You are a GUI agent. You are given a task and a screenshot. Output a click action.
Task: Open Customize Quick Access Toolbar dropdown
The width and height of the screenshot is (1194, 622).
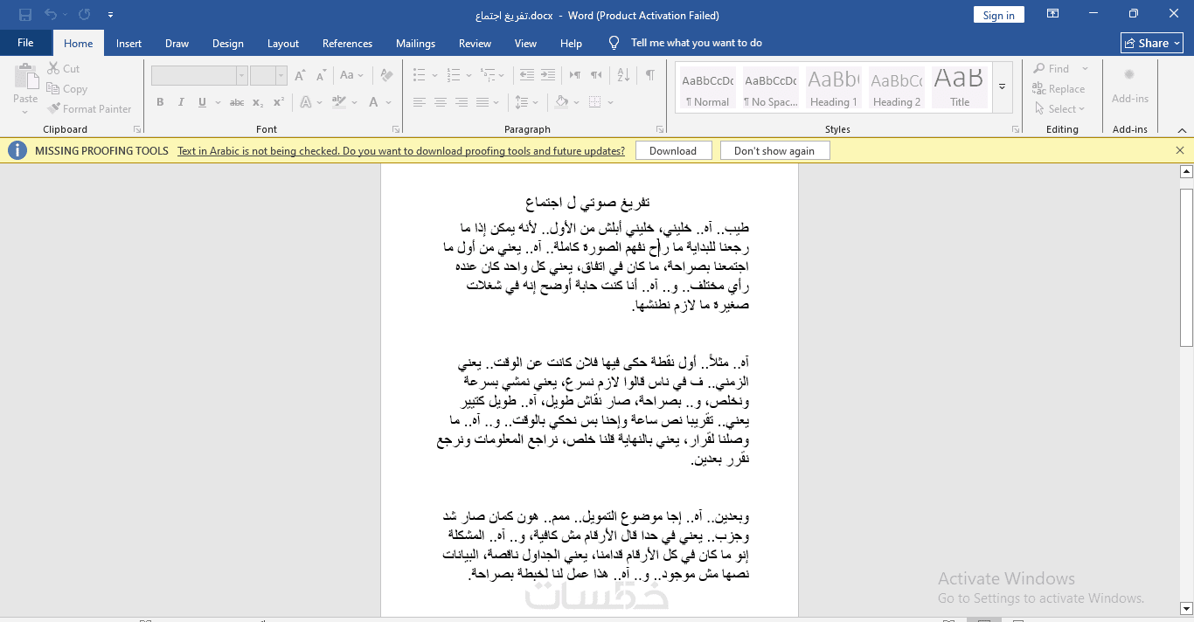click(x=110, y=16)
